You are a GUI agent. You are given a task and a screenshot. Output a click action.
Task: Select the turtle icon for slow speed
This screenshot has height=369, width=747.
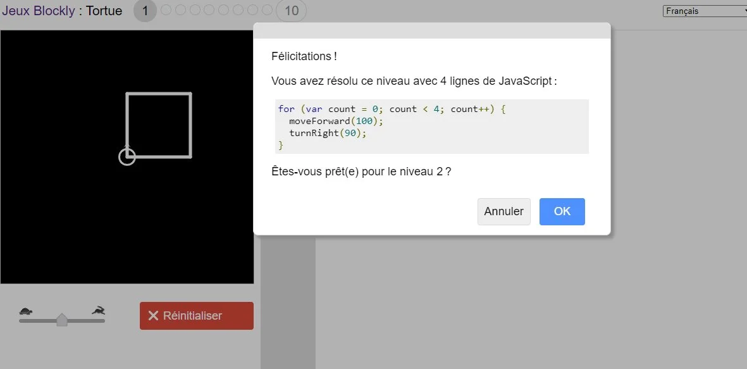click(25, 311)
